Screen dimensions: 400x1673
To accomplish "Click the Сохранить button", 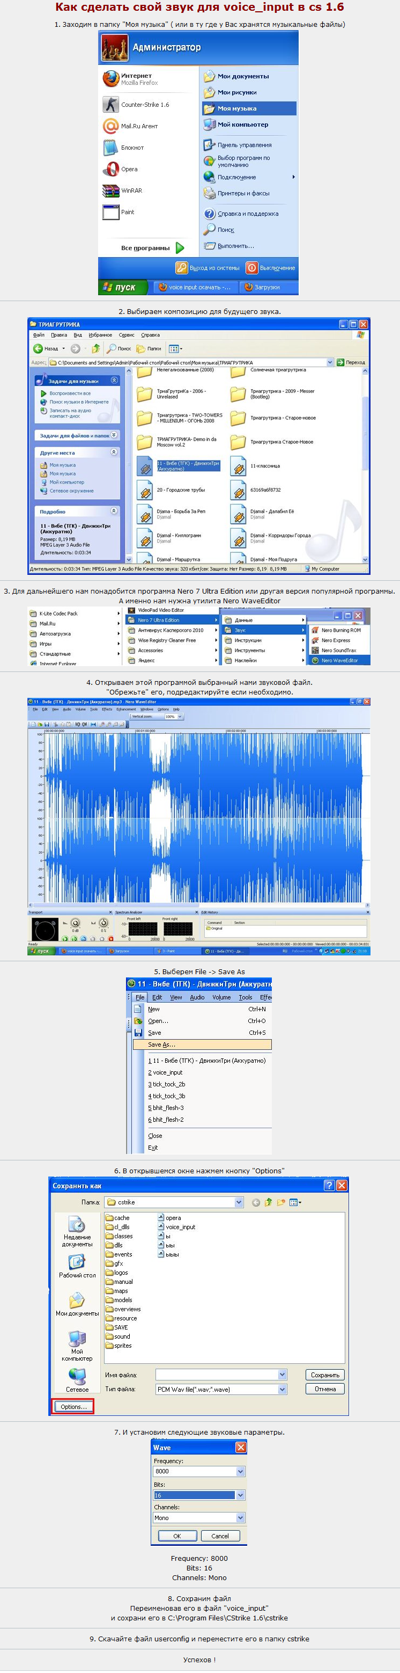I will click(325, 1375).
